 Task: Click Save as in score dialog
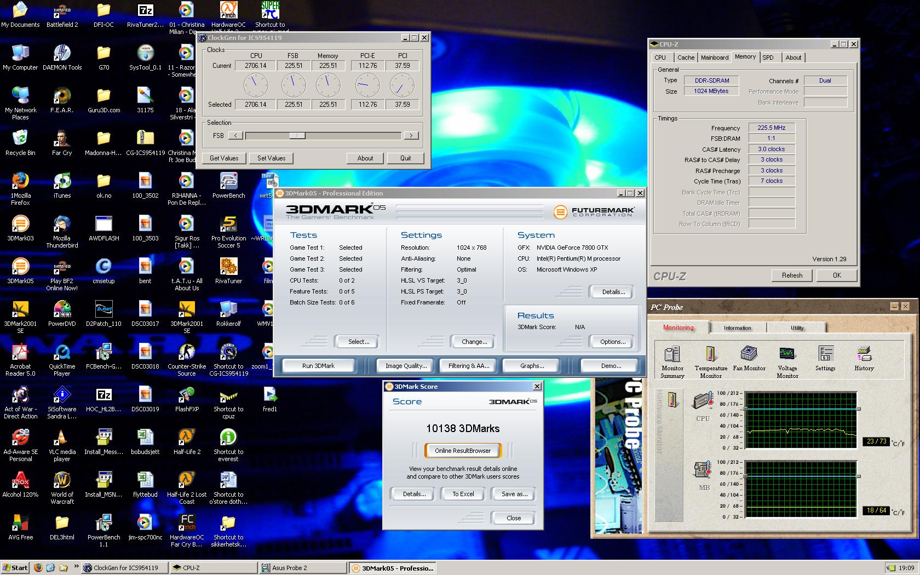[514, 494]
